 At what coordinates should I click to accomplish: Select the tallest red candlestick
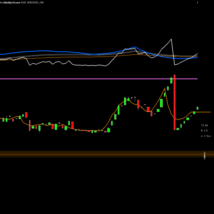pos(175,102)
